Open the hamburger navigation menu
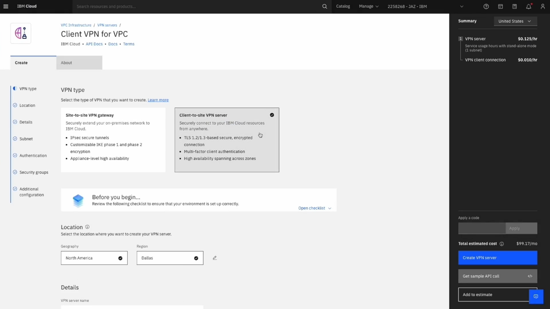The image size is (550, 309). (5, 6)
